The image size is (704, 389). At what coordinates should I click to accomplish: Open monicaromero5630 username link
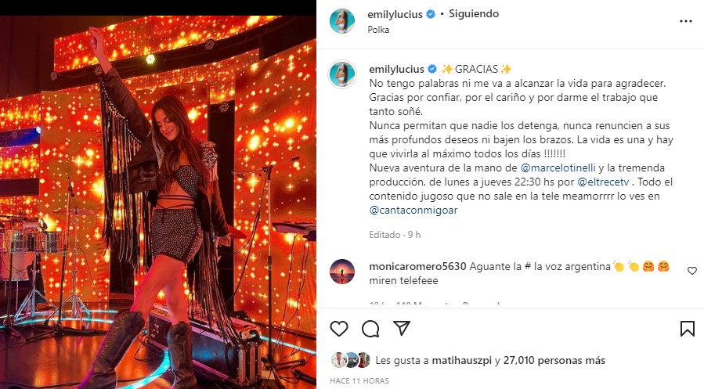(417, 267)
